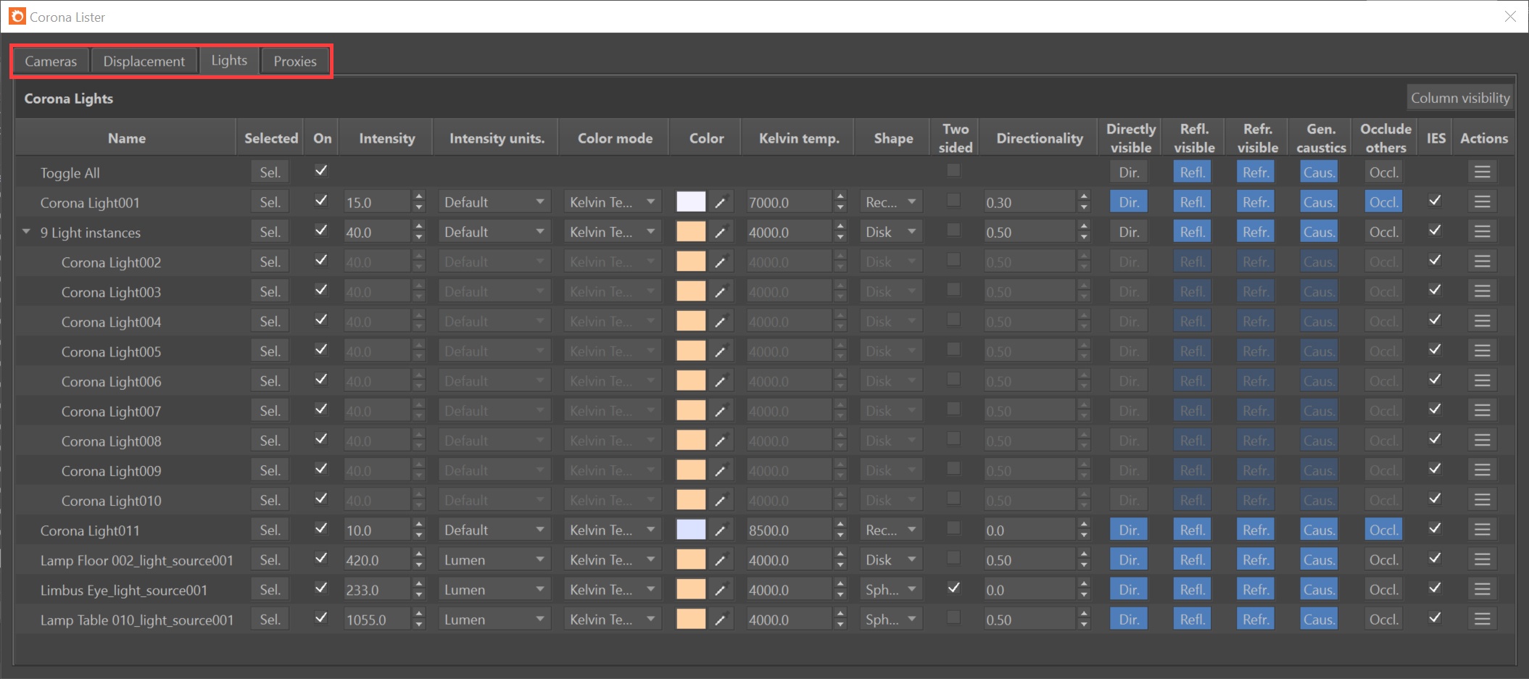Collapse the 9 Light instances group
The width and height of the screenshot is (1529, 679).
click(26, 232)
